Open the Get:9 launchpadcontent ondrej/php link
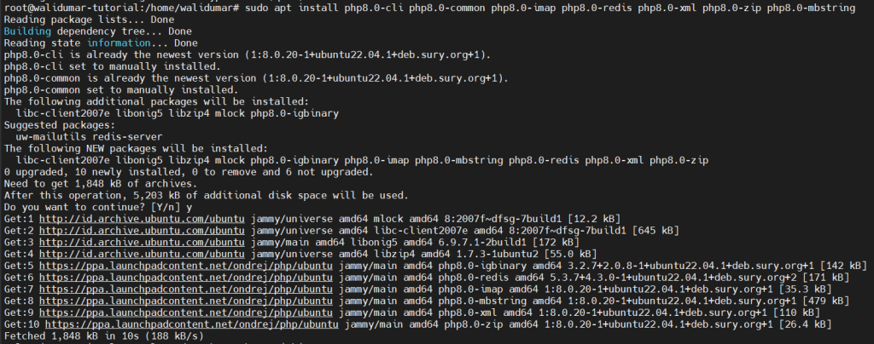 coord(185,312)
